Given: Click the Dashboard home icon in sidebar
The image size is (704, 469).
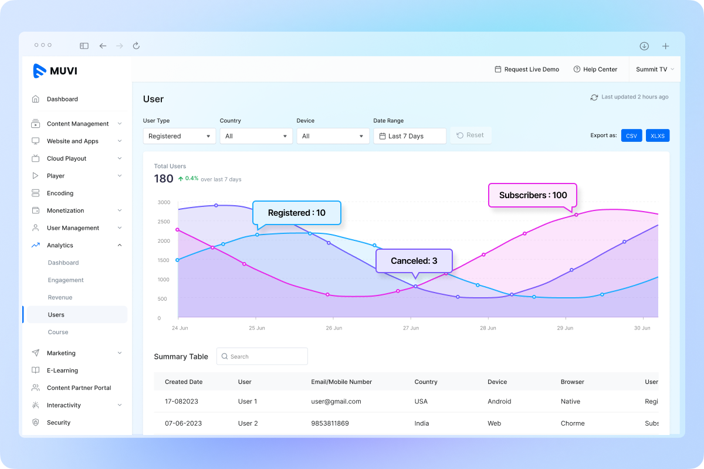Looking at the screenshot, I should pyautogui.click(x=36, y=99).
